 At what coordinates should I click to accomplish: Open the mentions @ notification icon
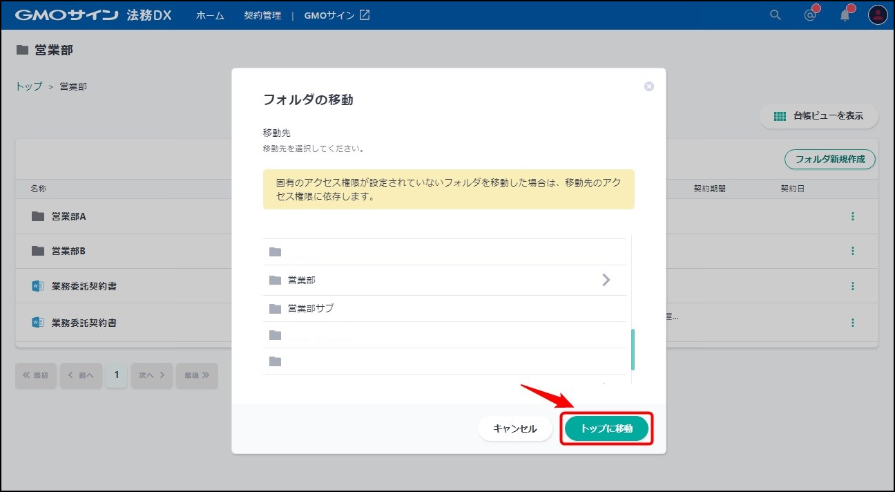click(811, 15)
